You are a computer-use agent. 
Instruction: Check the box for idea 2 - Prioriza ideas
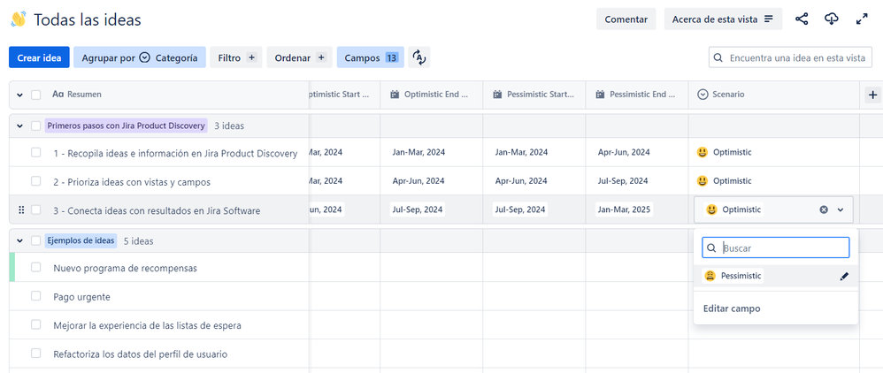36,181
